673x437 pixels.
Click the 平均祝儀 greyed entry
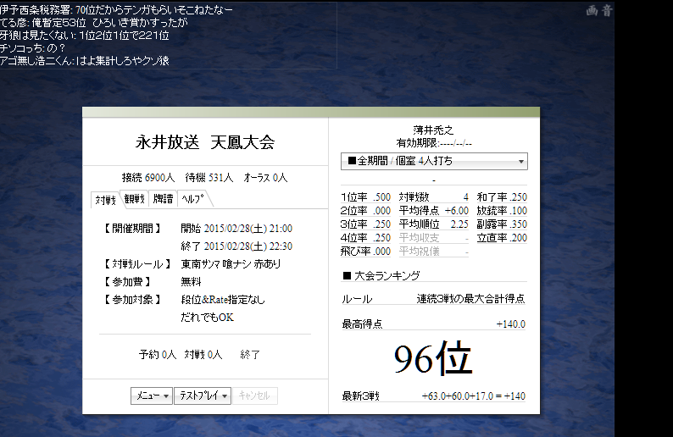click(433, 252)
